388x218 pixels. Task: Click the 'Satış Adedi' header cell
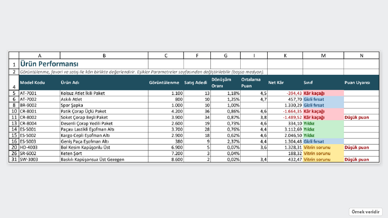click(x=197, y=83)
